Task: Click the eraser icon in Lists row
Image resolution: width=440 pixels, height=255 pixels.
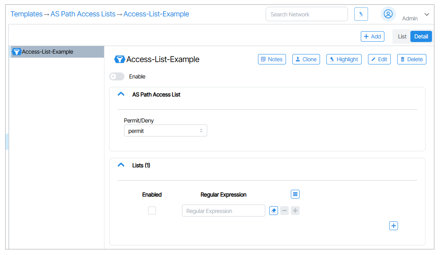Action: click(274, 211)
